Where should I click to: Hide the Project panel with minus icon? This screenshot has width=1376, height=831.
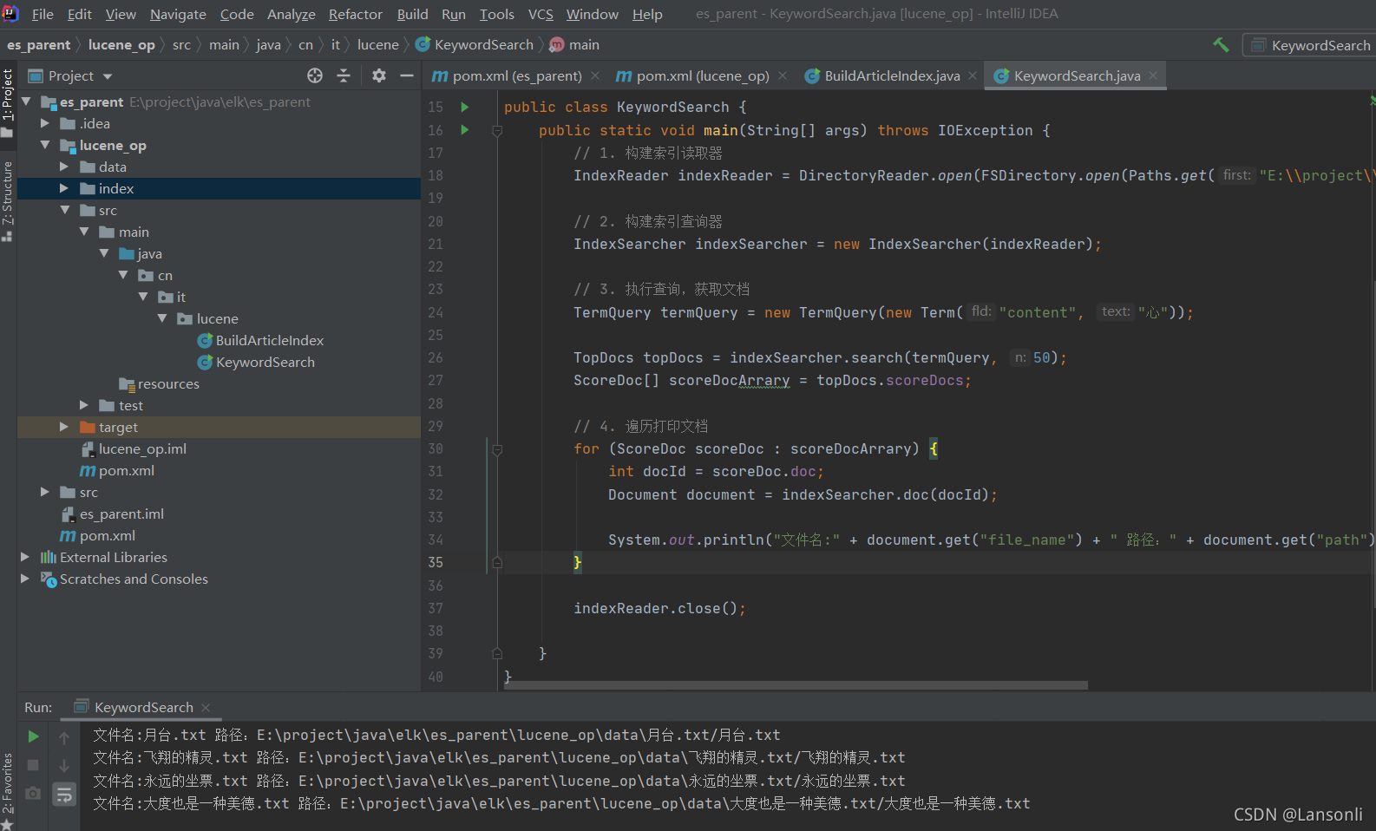[x=406, y=75]
